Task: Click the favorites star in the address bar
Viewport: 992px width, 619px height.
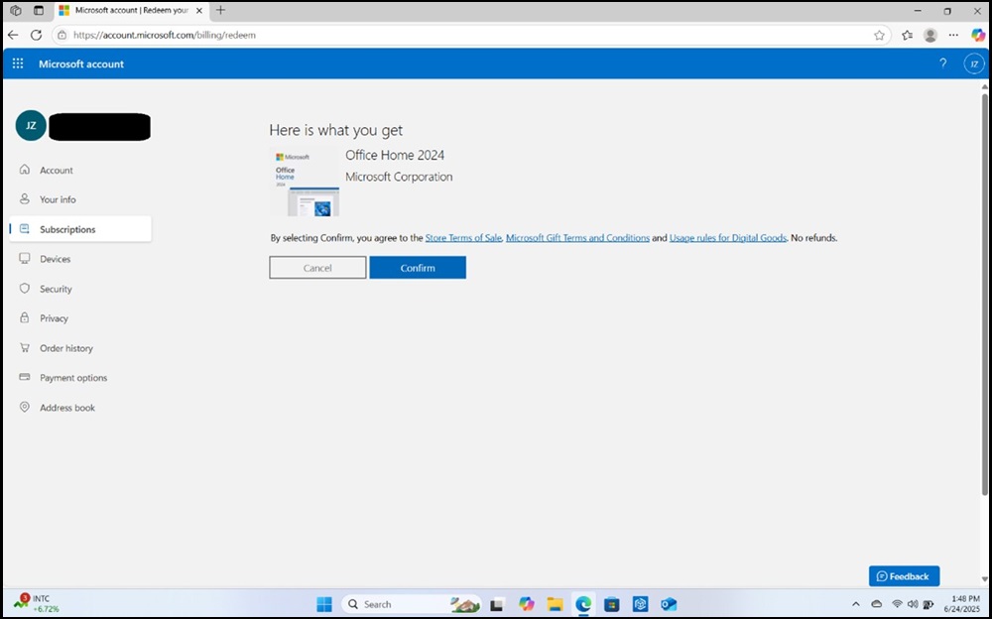Action: pos(880,35)
